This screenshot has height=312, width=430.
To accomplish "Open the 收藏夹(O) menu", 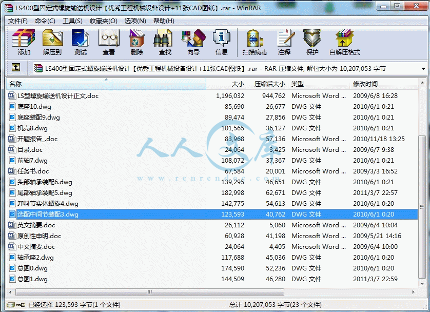I will (x=104, y=21).
